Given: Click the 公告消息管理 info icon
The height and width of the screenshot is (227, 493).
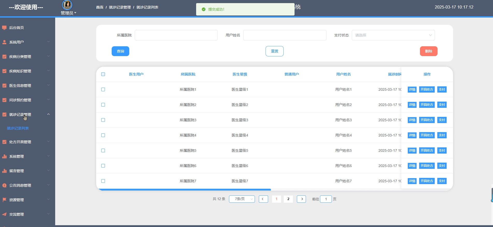Looking at the screenshot, I should point(4,185).
